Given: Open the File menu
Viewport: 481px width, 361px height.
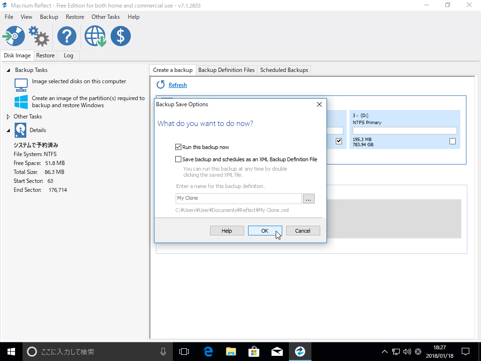Looking at the screenshot, I should (9, 17).
